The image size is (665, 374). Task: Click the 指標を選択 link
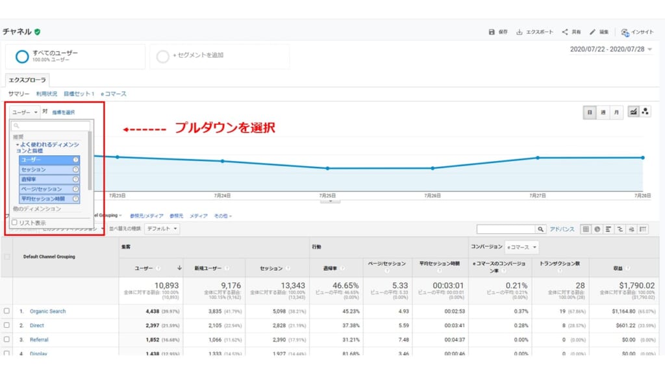click(63, 112)
